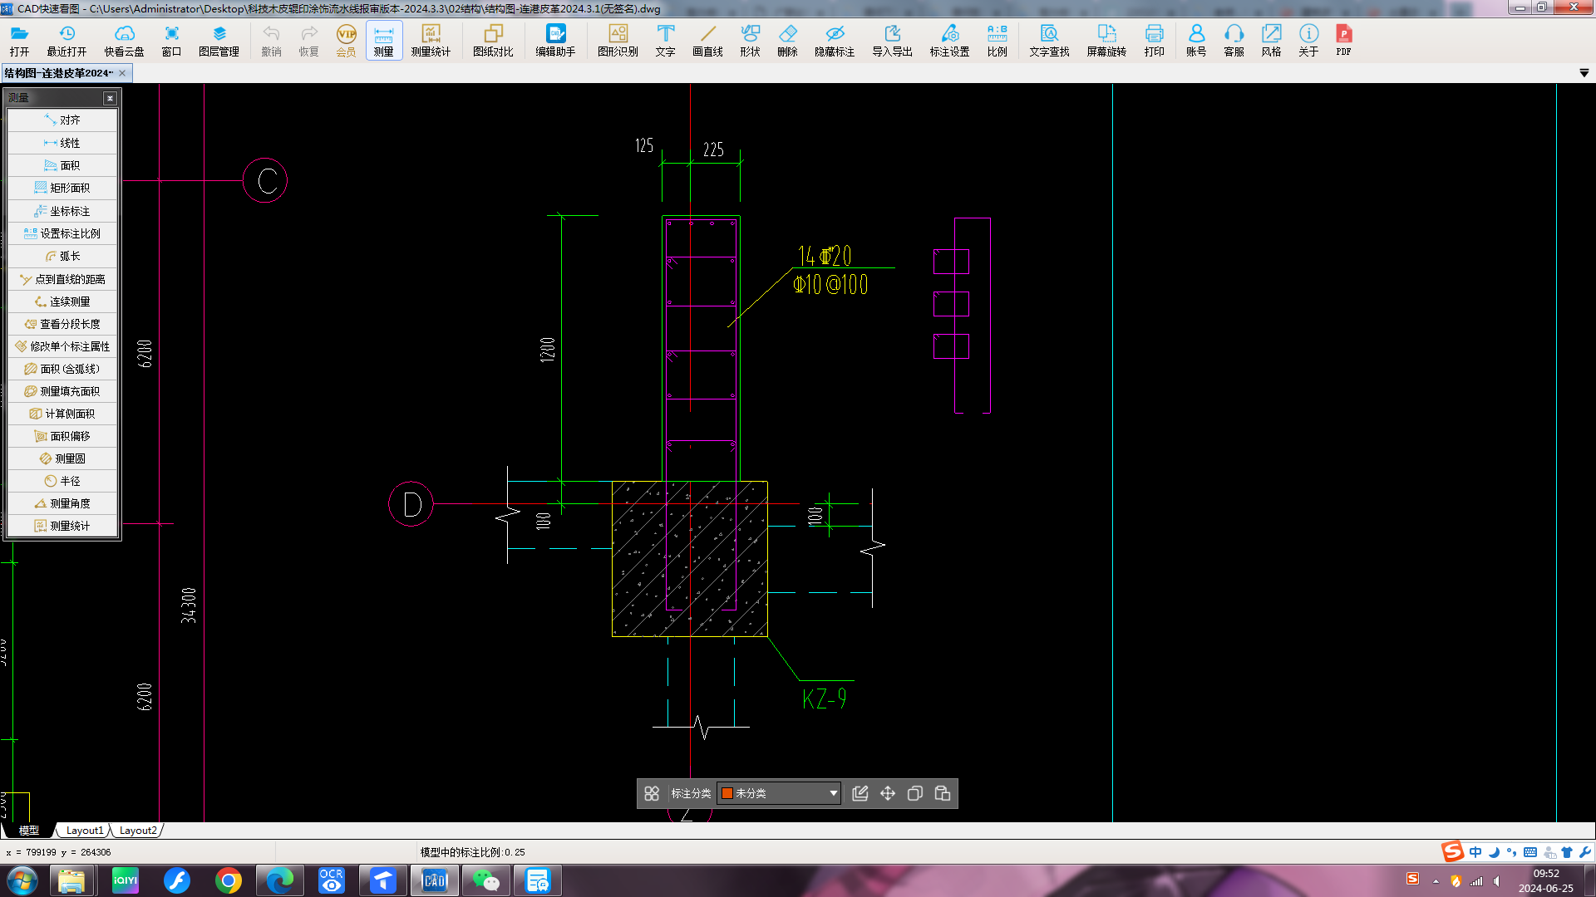
Task: Open 测量统计 in the top toolbar
Action: click(x=431, y=40)
